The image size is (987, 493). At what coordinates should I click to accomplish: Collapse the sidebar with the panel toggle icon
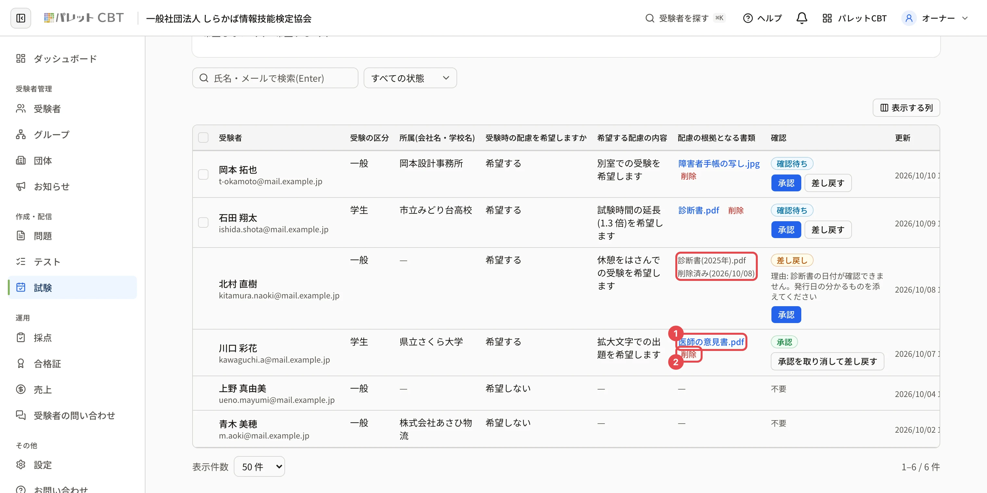pyautogui.click(x=21, y=18)
